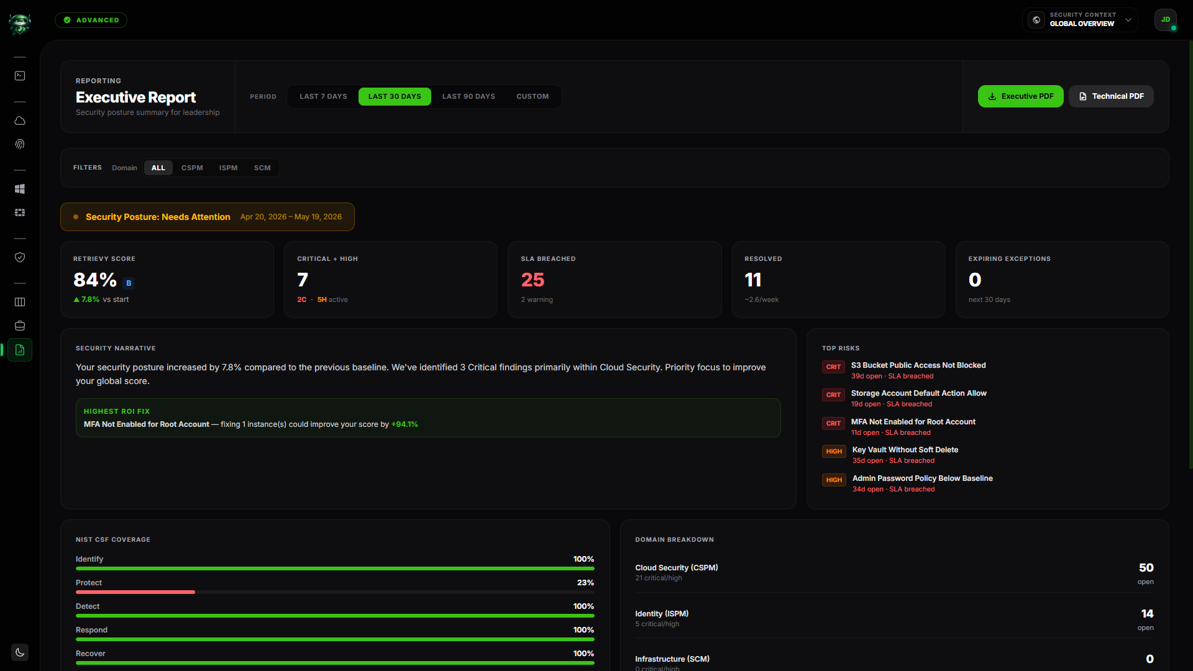Select the Last 30 Days period

pyautogui.click(x=395, y=96)
